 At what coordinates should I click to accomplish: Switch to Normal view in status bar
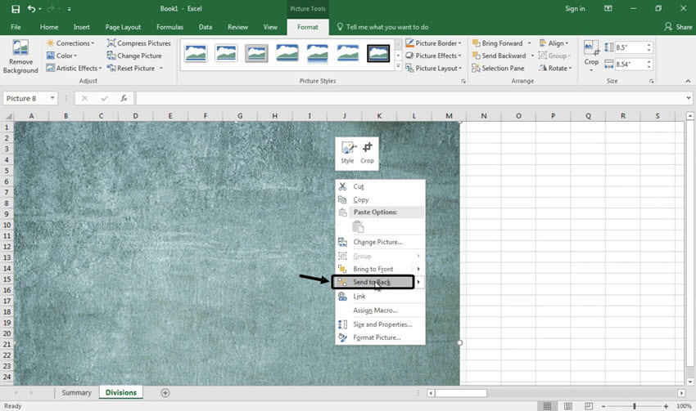pos(547,406)
